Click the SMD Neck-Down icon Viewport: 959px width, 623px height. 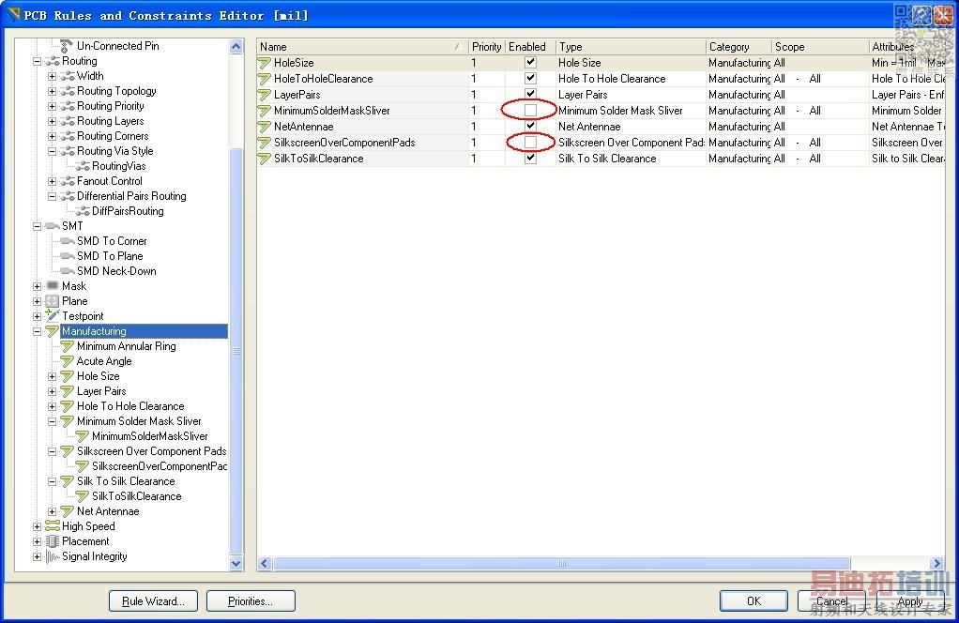point(68,271)
